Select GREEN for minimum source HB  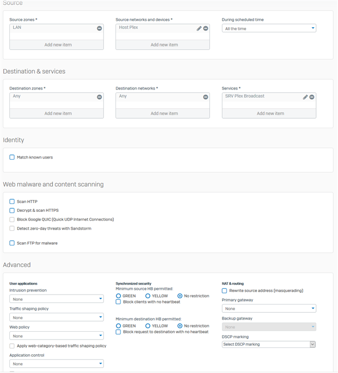[x=119, y=296]
